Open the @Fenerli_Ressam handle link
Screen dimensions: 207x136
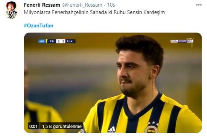82,5
